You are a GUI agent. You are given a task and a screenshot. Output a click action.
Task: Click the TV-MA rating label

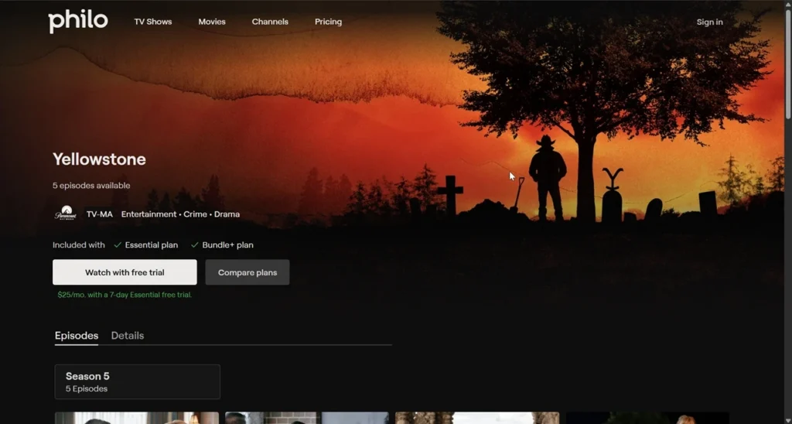100,214
